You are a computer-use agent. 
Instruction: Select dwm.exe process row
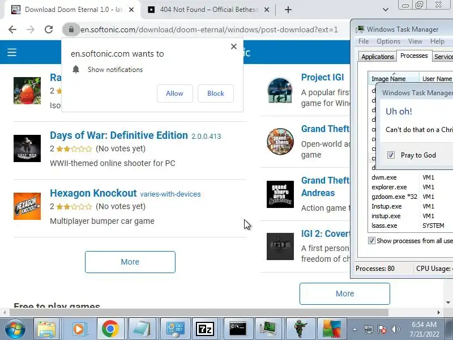(411, 177)
